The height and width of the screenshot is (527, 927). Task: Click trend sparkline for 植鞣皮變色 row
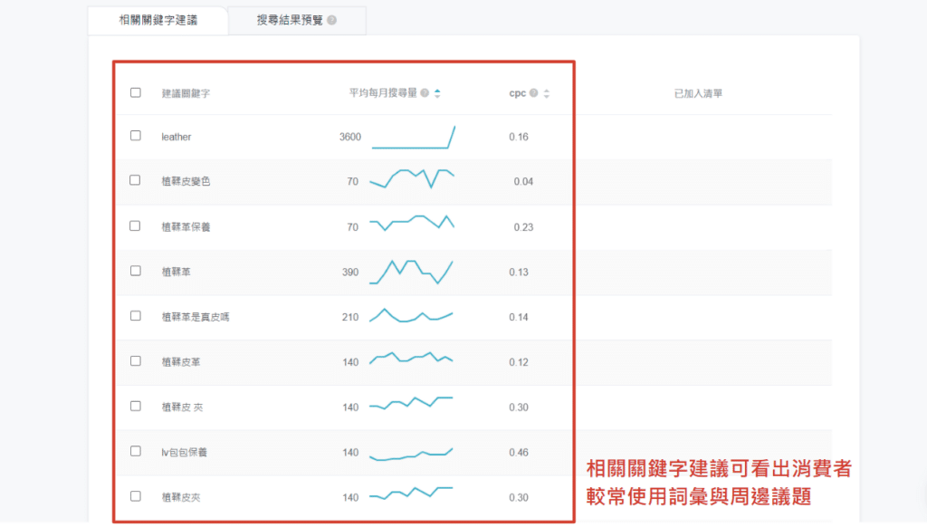[x=412, y=178]
